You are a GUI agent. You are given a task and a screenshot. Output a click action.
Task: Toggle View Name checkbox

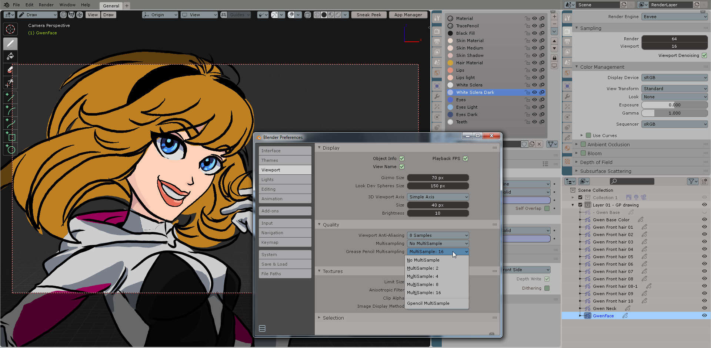pyautogui.click(x=402, y=167)
